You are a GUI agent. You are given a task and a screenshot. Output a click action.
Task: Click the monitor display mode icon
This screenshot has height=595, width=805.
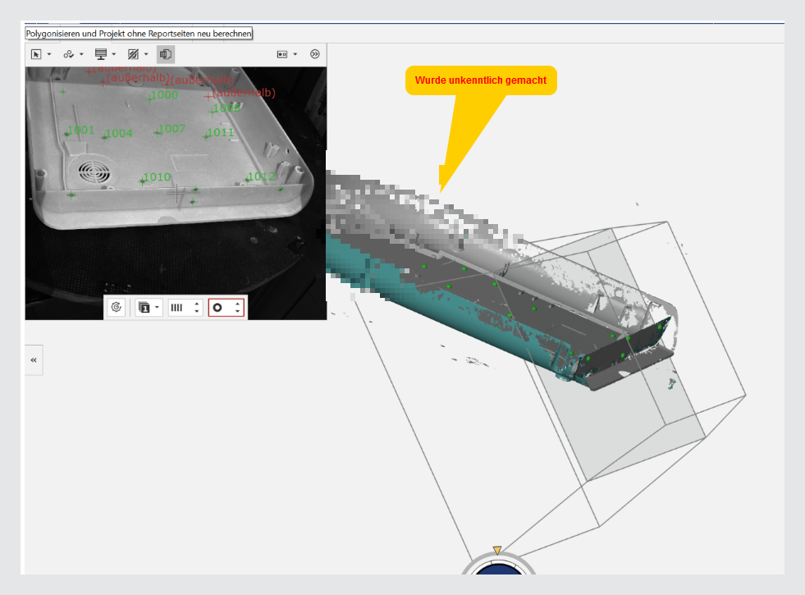101,54
